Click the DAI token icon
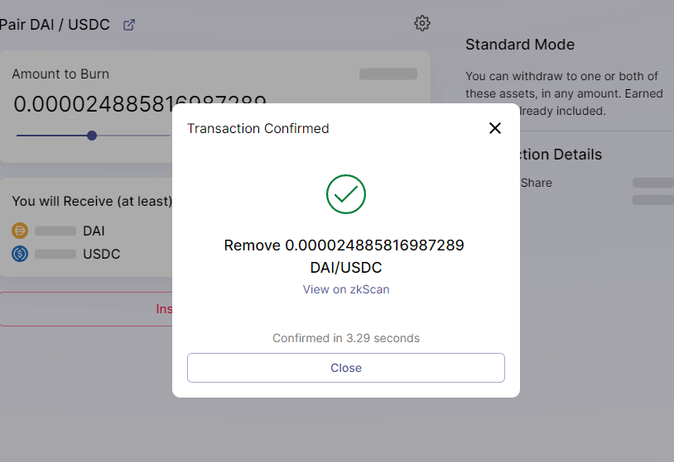The width and height of the screenshot is (674, 462). click(20, 231)
